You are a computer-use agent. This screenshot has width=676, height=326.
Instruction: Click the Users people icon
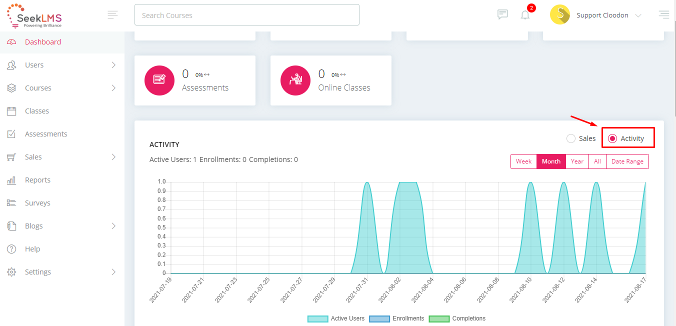point(11,65)
